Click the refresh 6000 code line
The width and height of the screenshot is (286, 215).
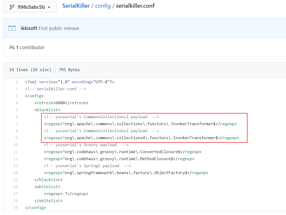coord(61,103)
